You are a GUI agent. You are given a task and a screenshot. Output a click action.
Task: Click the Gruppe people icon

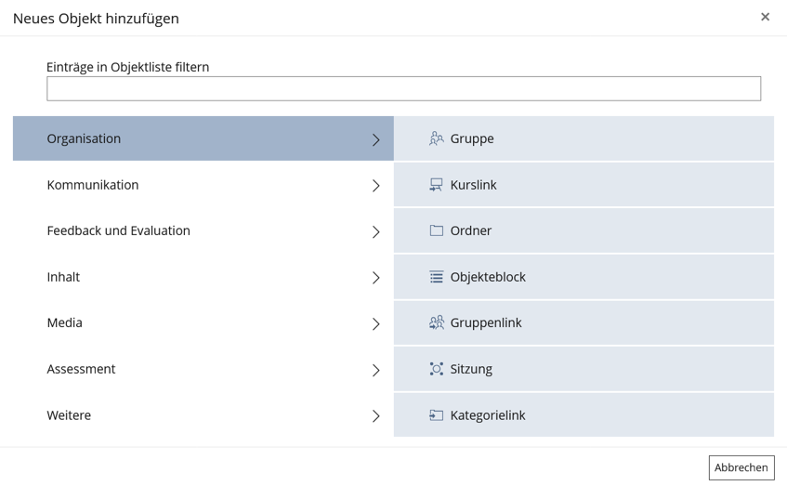tap(436, 138)
